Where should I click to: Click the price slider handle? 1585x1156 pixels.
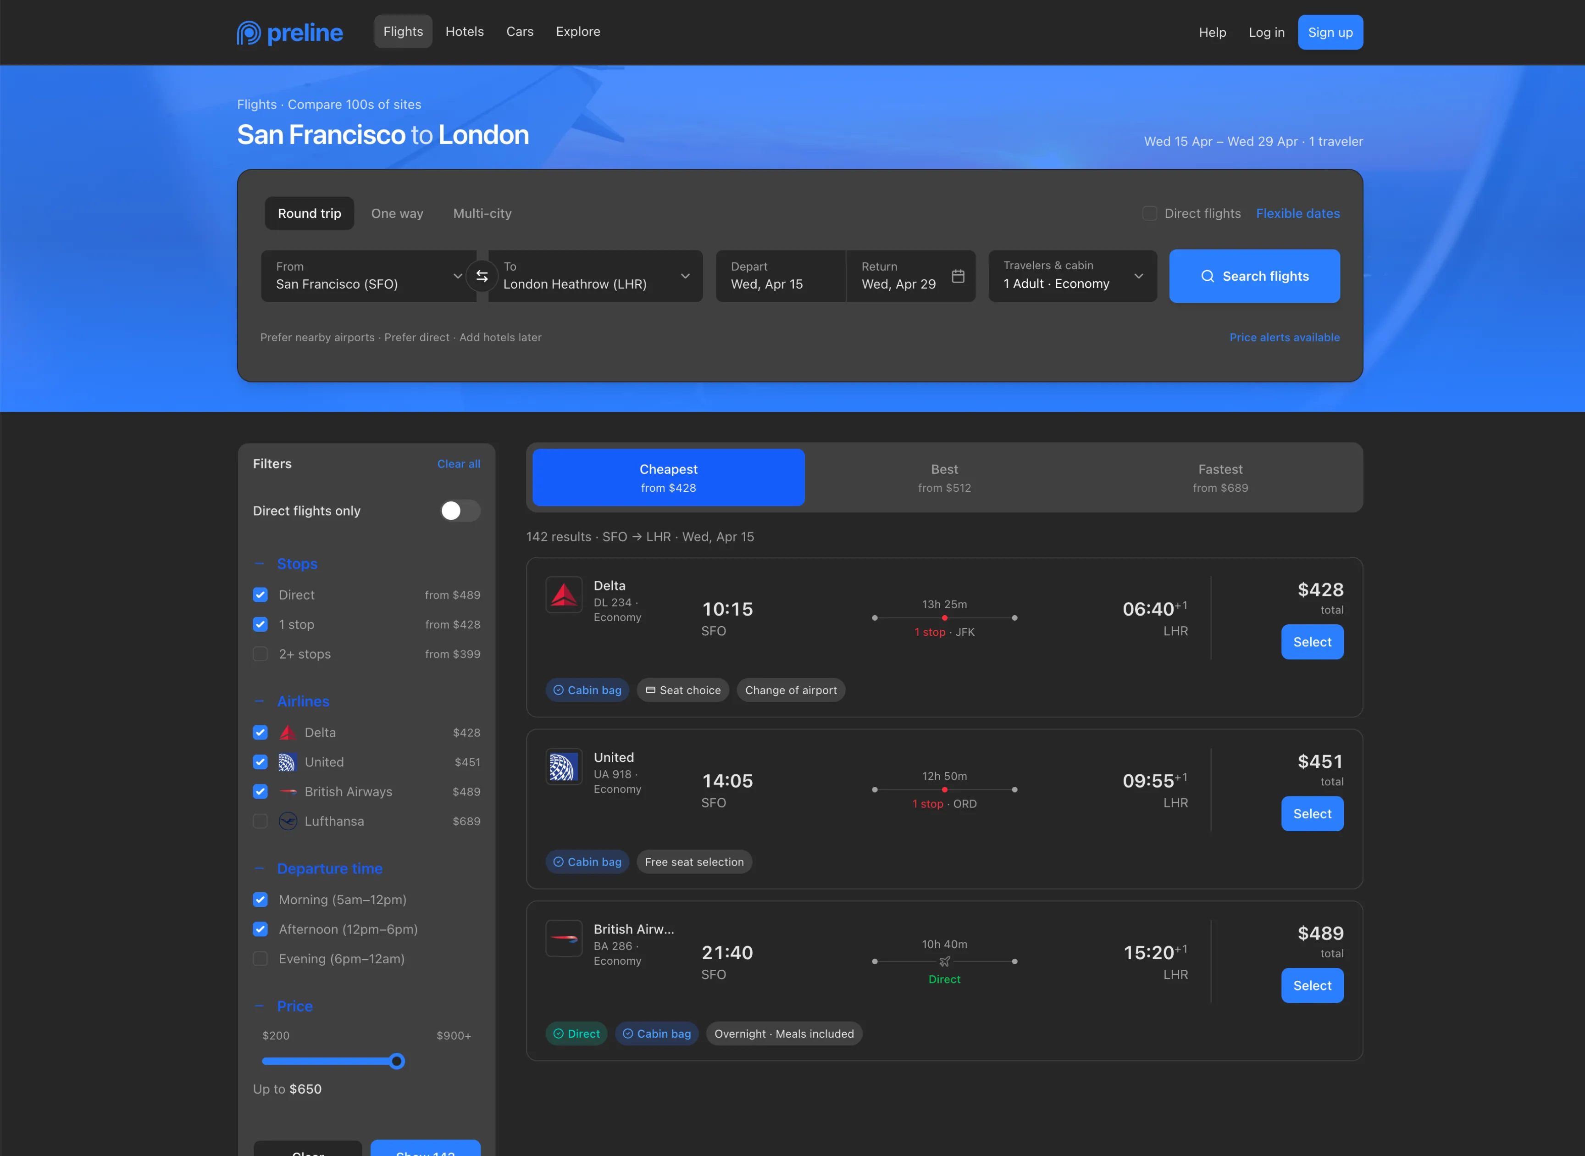397,1062
